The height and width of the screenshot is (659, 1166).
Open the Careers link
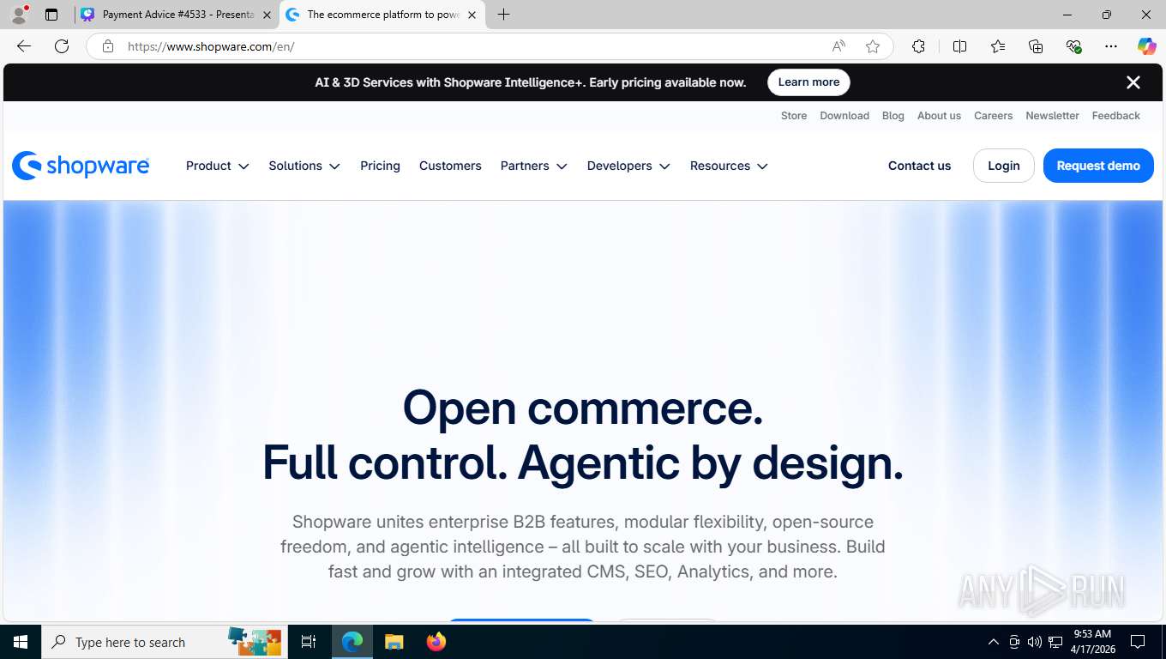(993, 116)
